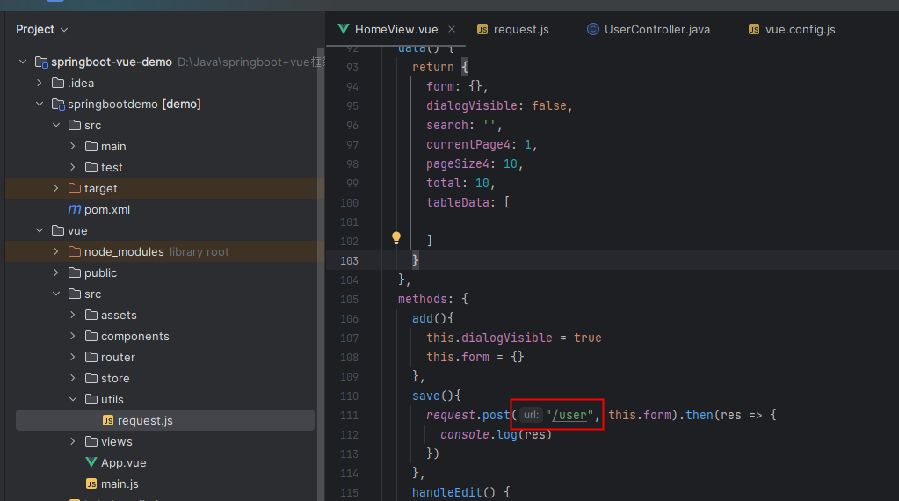Click the handleEdit() method name

447,492
